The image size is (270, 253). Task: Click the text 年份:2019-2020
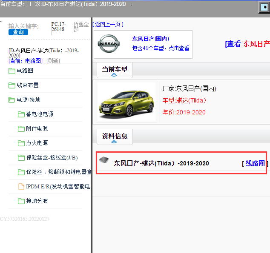tap(184, 112)
